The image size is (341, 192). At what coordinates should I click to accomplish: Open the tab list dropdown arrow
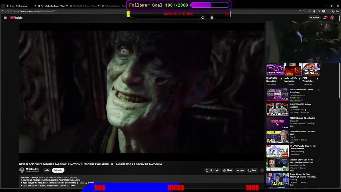(2, 6)
